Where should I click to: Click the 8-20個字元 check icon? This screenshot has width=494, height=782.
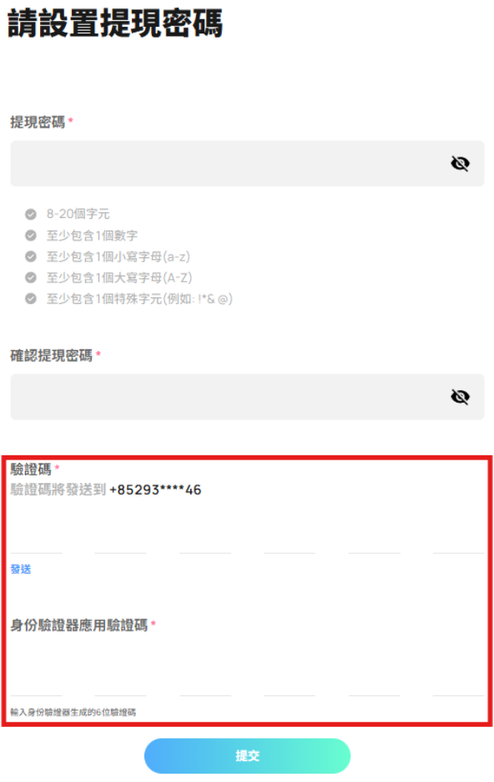point(31,215)
